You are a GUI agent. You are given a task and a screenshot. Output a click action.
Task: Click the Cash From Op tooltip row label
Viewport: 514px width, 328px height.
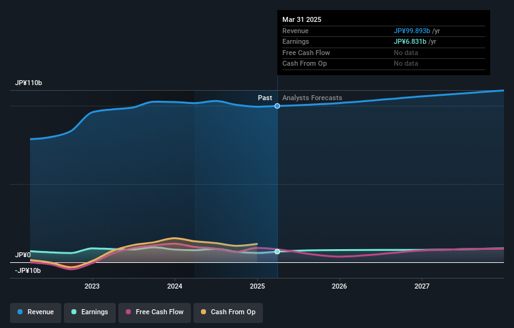[304, 64]
